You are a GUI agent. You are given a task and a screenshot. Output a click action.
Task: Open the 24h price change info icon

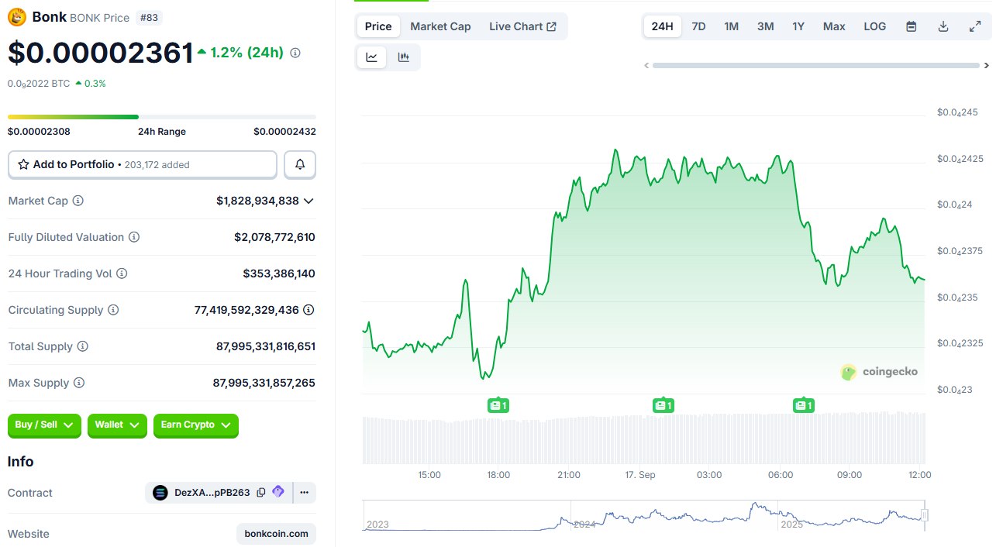click(295, 53)
